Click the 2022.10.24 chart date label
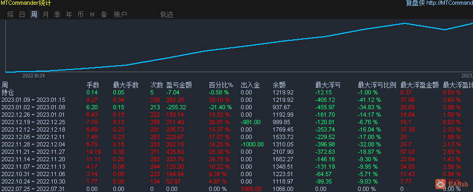This screenshot has width=473, height=192. point(34,76)
